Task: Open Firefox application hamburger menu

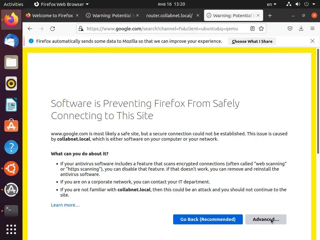Action: [x=312, y=29]
